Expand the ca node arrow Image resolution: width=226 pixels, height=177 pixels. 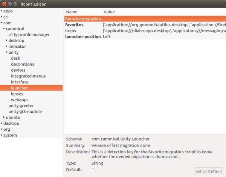(2, 17)
